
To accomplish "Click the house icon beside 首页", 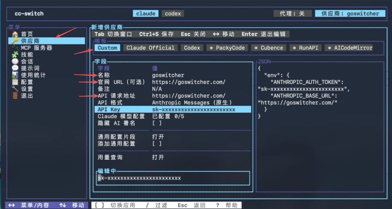I will (15, 34).
